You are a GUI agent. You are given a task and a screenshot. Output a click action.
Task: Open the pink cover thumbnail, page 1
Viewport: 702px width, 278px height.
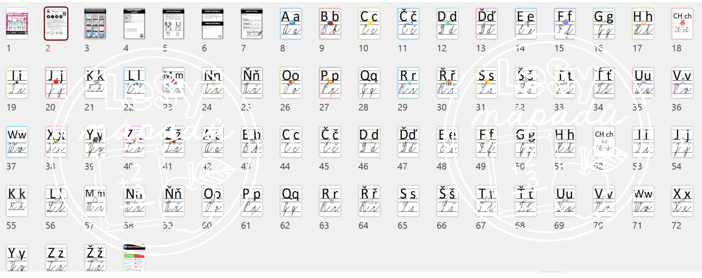(17, 24)
